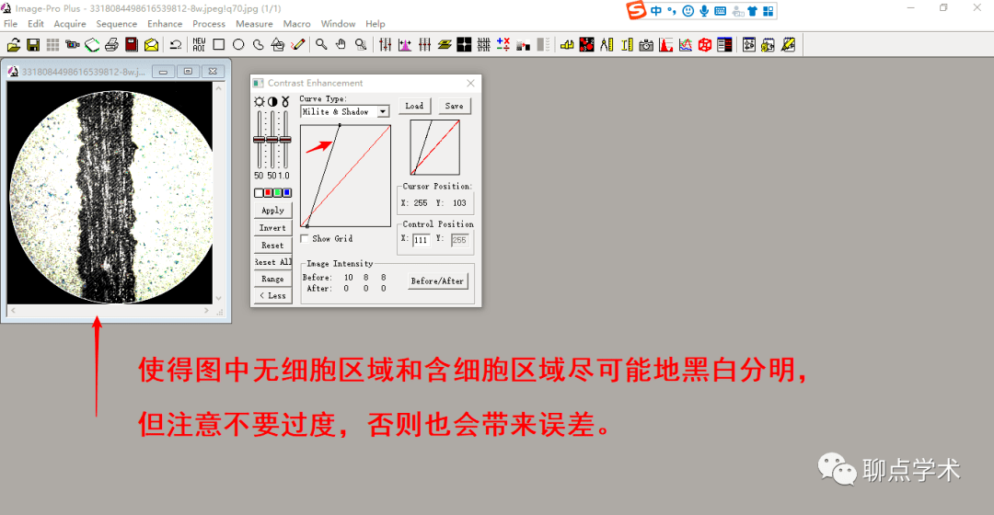The height and width of the screenshot is (515, 994).
Task: Select the magnifier zoom tool
Action: pyautogui.click(x=321, y=45)
